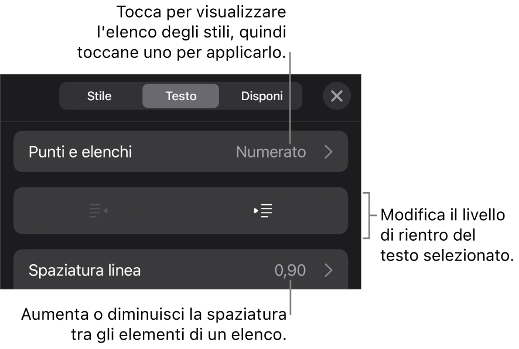Expand the Punti e elenchi chevron
This screenshot has width=519, height=349.
(329, 152)
